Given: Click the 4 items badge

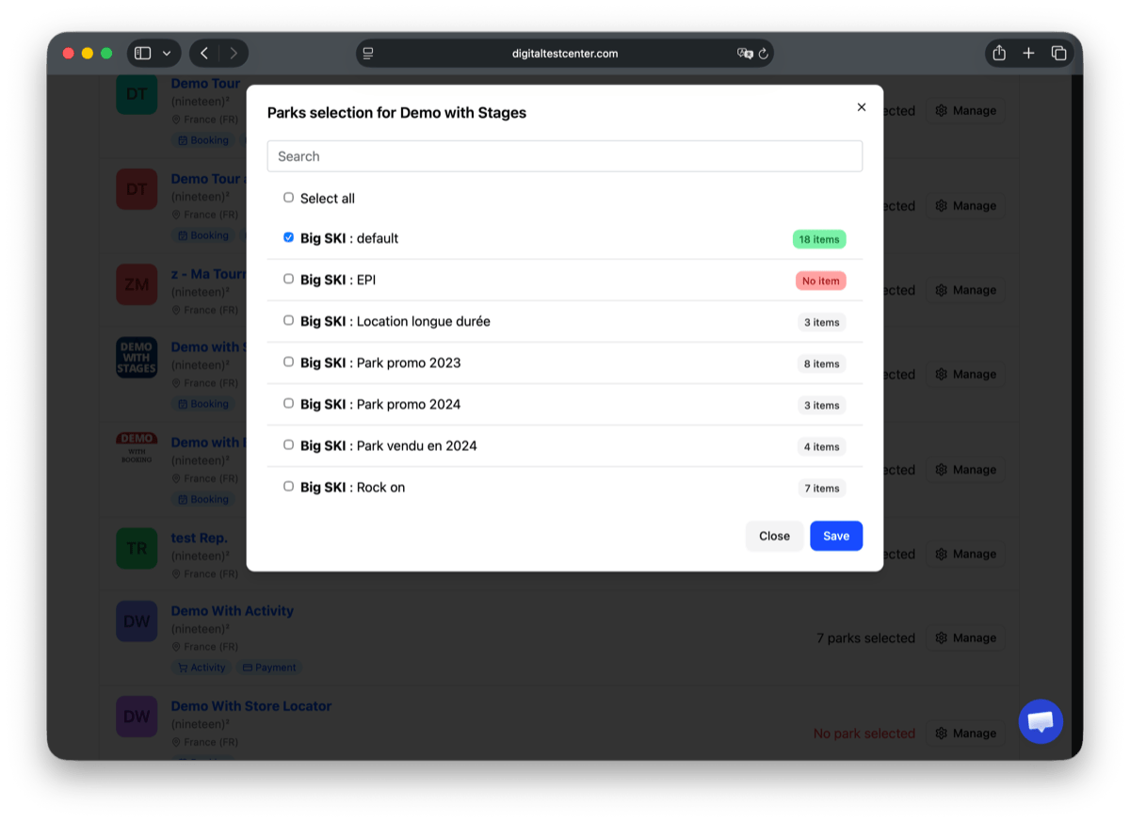Looking at the screenshot, I should (x=821, y=446).
